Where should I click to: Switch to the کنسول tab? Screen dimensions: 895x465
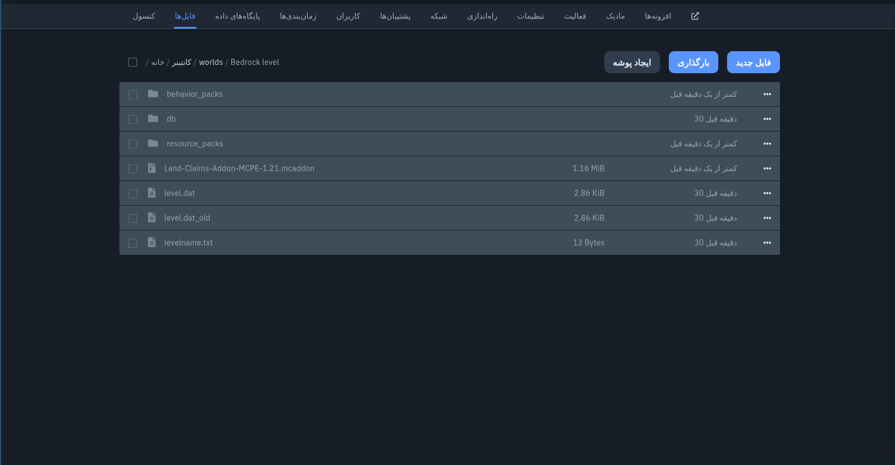click(x=144, y=17)
